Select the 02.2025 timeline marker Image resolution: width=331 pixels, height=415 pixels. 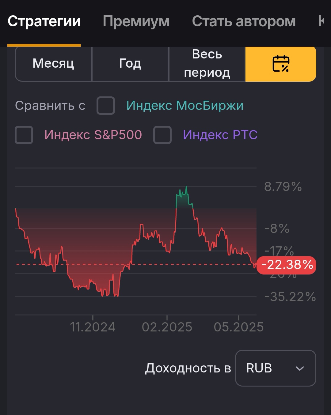click(167, 327)
